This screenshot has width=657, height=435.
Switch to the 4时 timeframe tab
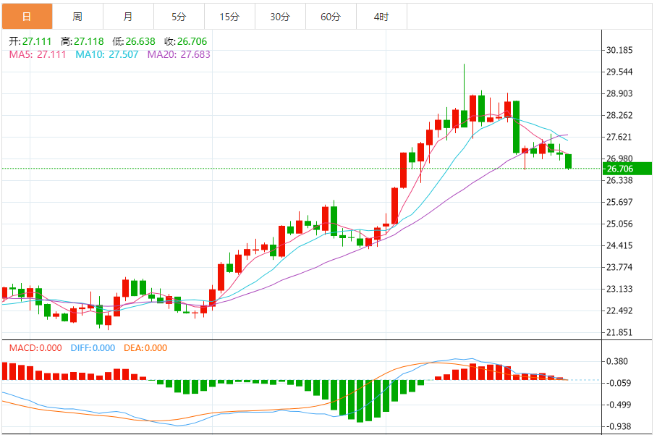coord(382,17)
